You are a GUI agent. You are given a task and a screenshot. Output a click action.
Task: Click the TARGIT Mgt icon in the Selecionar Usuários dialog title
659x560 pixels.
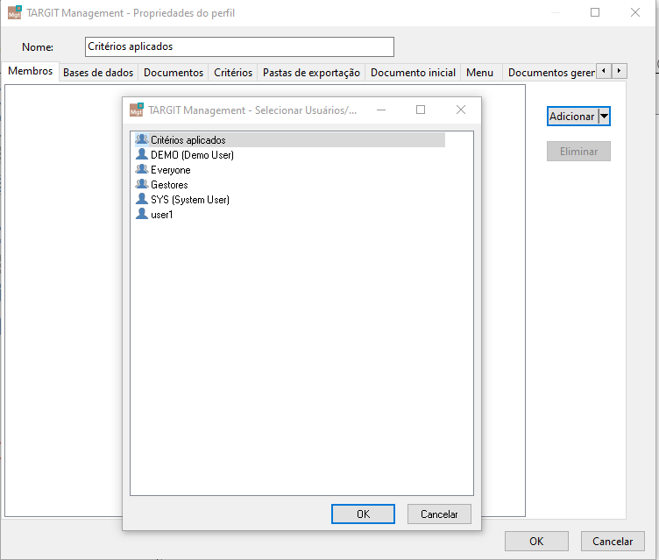tap(137, 110)
